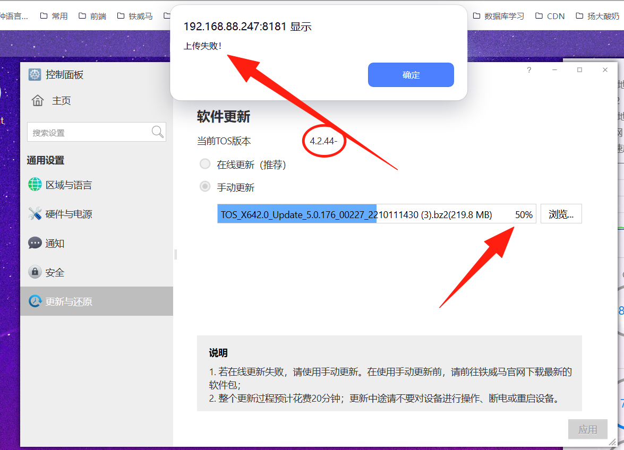Open the 数据库学习 bookmarks folder
This screenshot has width=624, height=450.
498,16
